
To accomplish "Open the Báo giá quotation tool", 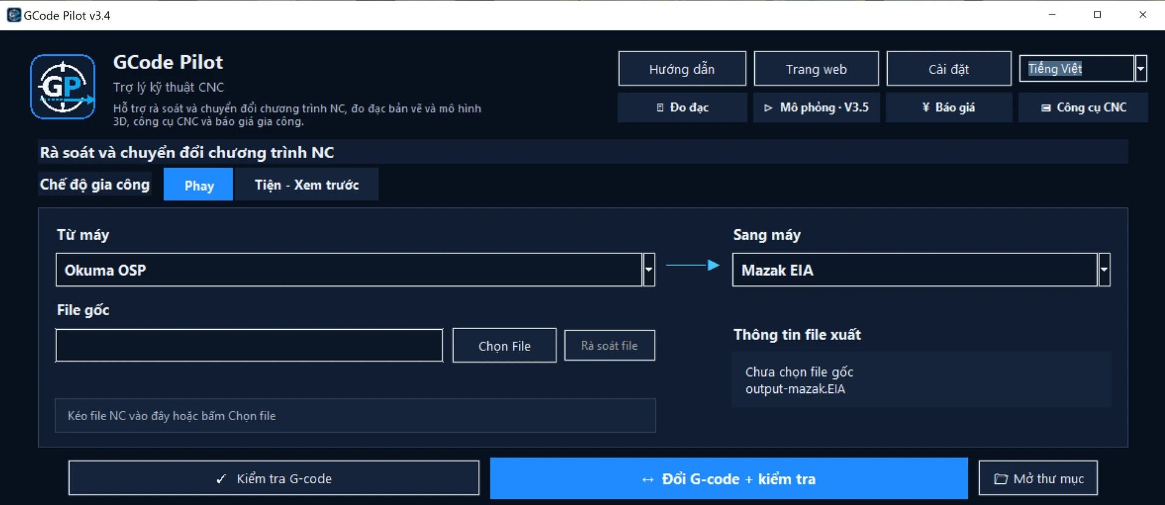I will coord(949,107).
